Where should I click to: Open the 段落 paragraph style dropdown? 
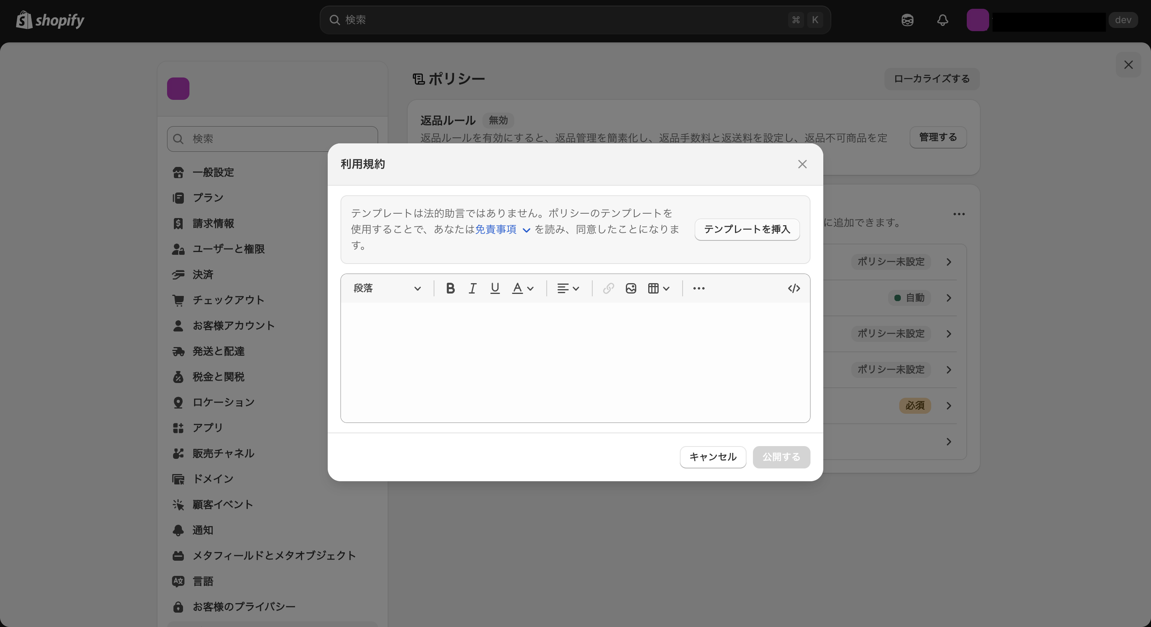pos(388,288)
